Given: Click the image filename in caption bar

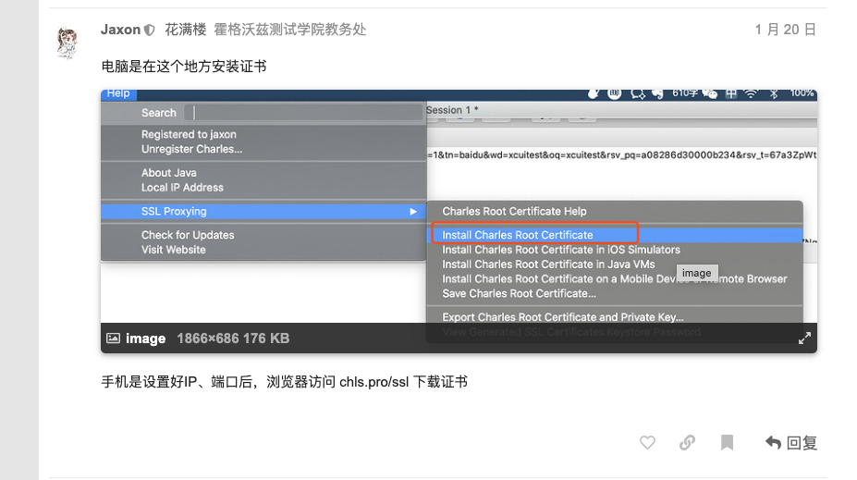Looking at the screenshot, I should pos(145,338).
